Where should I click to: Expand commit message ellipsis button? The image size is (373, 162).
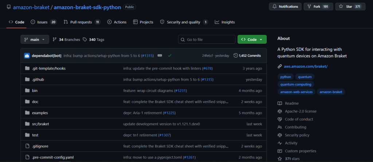pyautogui.click(x=160, y=55)
